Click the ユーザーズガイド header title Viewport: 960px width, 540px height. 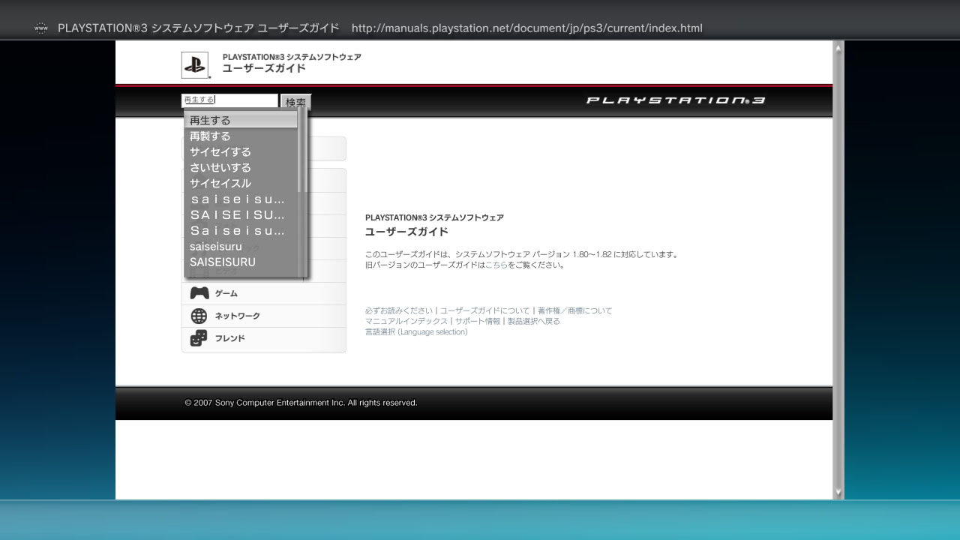pos(264,68)
